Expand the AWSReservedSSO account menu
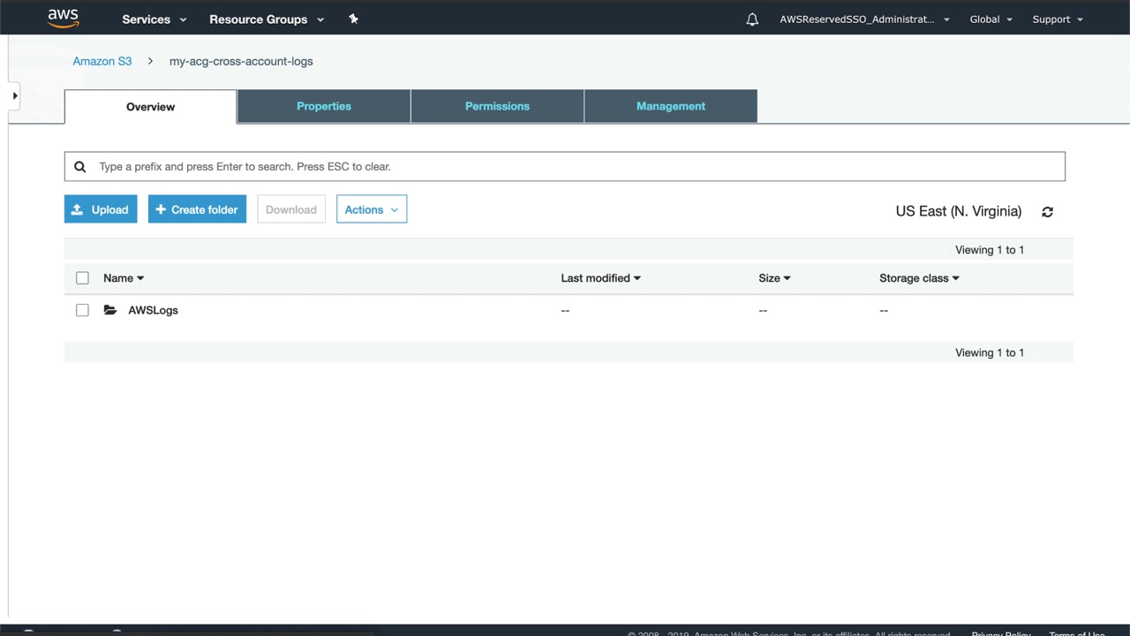Viewport: 1130px width, 636px height. click(864, 19)
